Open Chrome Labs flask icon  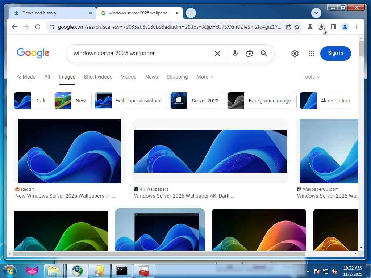click(310, 27)
